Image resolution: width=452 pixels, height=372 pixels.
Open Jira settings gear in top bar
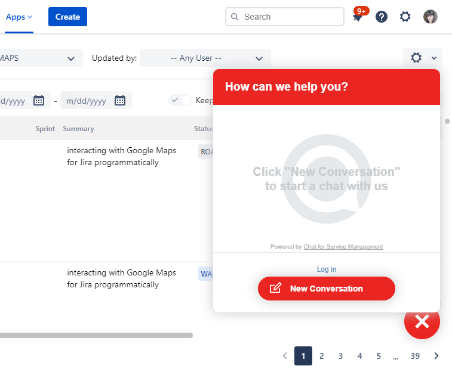[405, 17]
